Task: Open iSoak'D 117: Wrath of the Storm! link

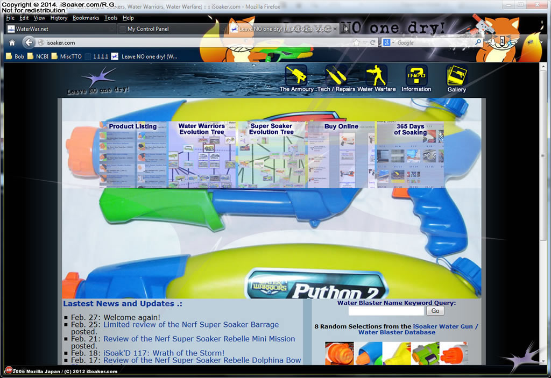Action: click(x=164, y=353)
